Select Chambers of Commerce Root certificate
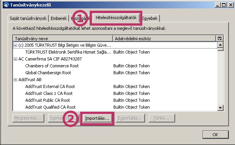The width and height of the screenshot is (235, 145). [115, 66]
